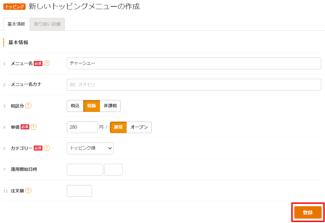Image resolution: width=325 pixels, height=223 pixels.
Task: Focus the メニュー名 field containing チャーシュー
Action: tap(194, 64)
